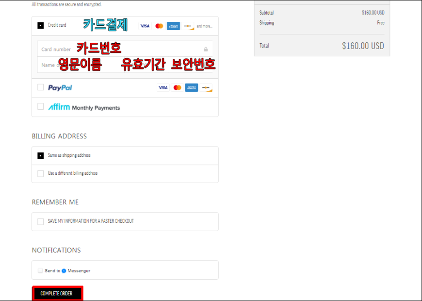Click the Name on card field

81,65
